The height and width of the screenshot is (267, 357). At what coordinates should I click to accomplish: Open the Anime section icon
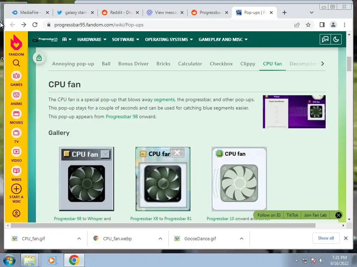coord(16,95)
